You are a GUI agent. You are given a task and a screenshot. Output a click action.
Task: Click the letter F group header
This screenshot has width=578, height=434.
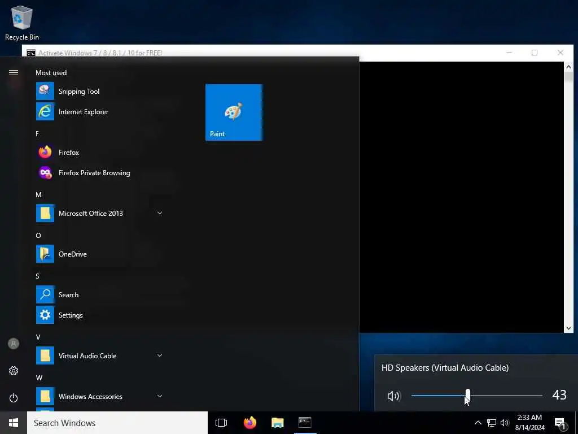[37, 133]
